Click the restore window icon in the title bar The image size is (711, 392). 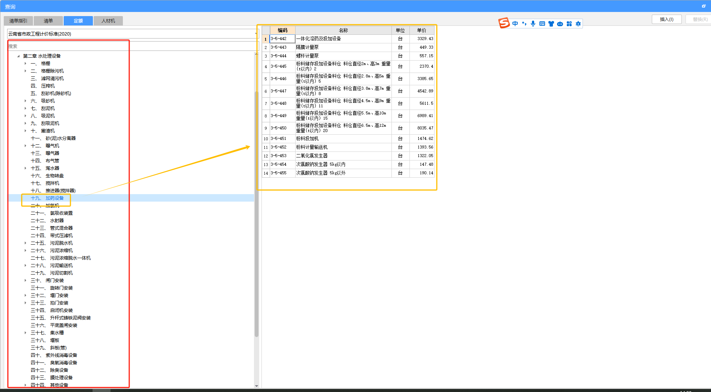click(x=704, y=6)
